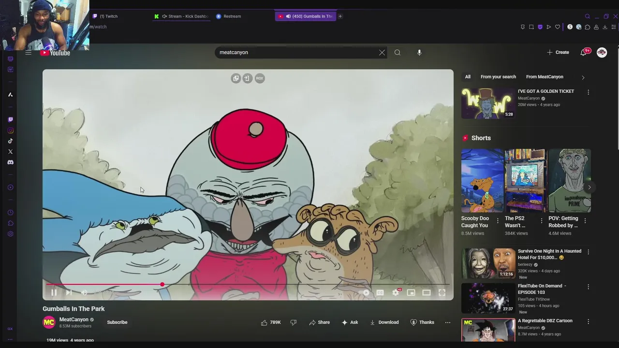Viewport: 619px width, 348px height.
Task: Toggle theater mode in the player
Action: (x=427, y=292)
